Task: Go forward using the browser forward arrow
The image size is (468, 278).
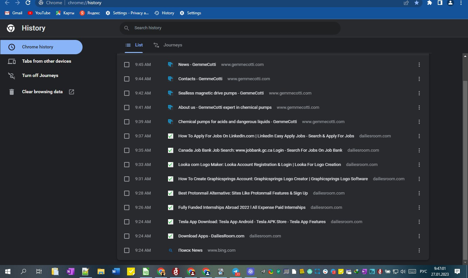Action: tap(18, 3)
